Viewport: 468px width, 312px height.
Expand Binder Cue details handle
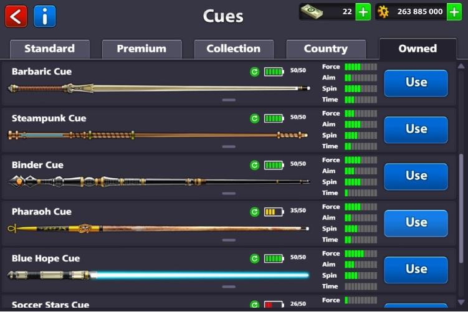click(229, 193)
